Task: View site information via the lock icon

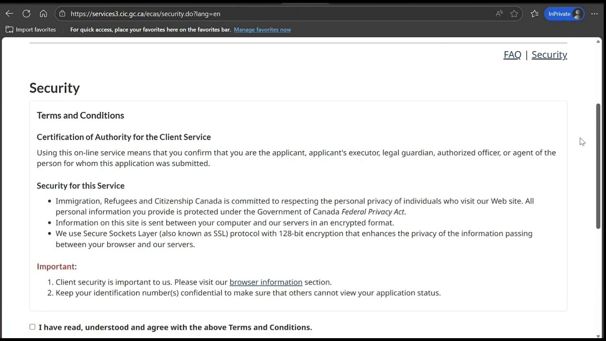Action: tap(62, 14)
